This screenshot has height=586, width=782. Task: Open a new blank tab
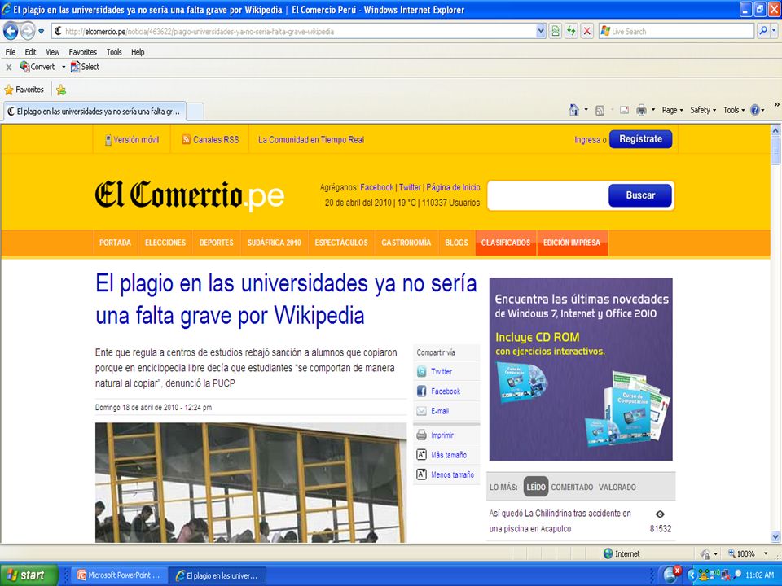click(195, 112)
